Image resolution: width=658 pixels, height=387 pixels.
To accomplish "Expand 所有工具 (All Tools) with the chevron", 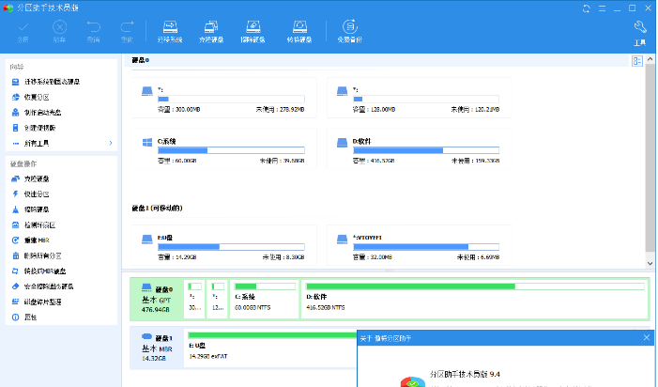I will tap(111, 143).
